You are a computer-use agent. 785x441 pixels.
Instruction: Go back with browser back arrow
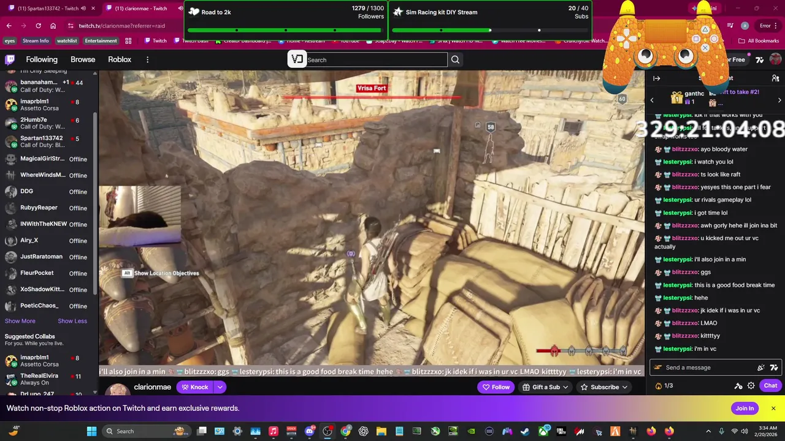(9, 26)
